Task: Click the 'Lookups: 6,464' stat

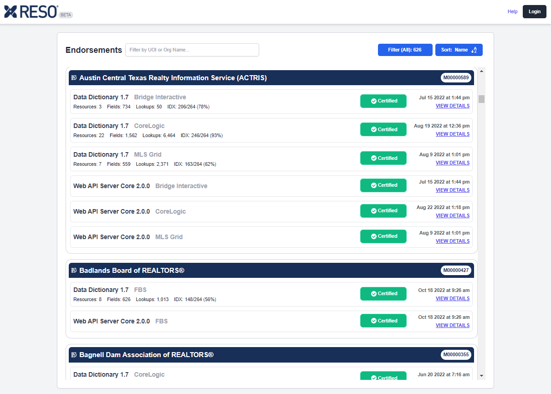Action: coord(159,136)
